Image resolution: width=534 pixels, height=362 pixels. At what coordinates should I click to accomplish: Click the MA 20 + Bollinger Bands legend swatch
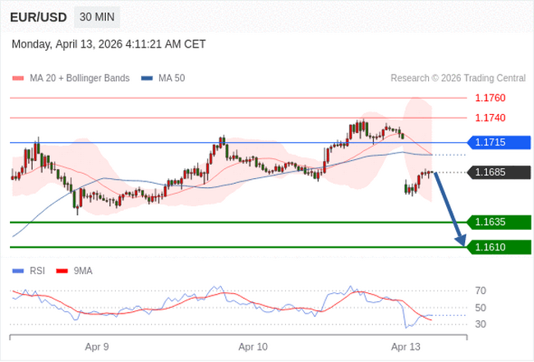coord(18,78)
